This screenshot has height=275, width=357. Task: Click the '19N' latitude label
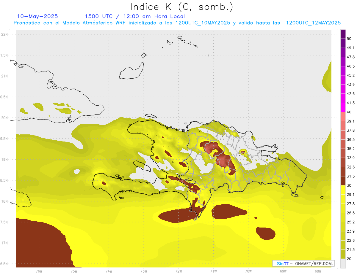coord(5,160)
